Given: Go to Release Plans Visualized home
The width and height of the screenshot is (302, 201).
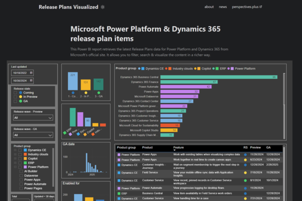Looking at the screenshot, I should pyautogui.click(x=68, y=7).
